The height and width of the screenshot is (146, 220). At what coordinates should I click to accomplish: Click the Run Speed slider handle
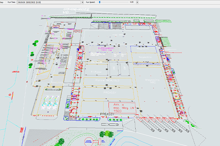point(99,2)
